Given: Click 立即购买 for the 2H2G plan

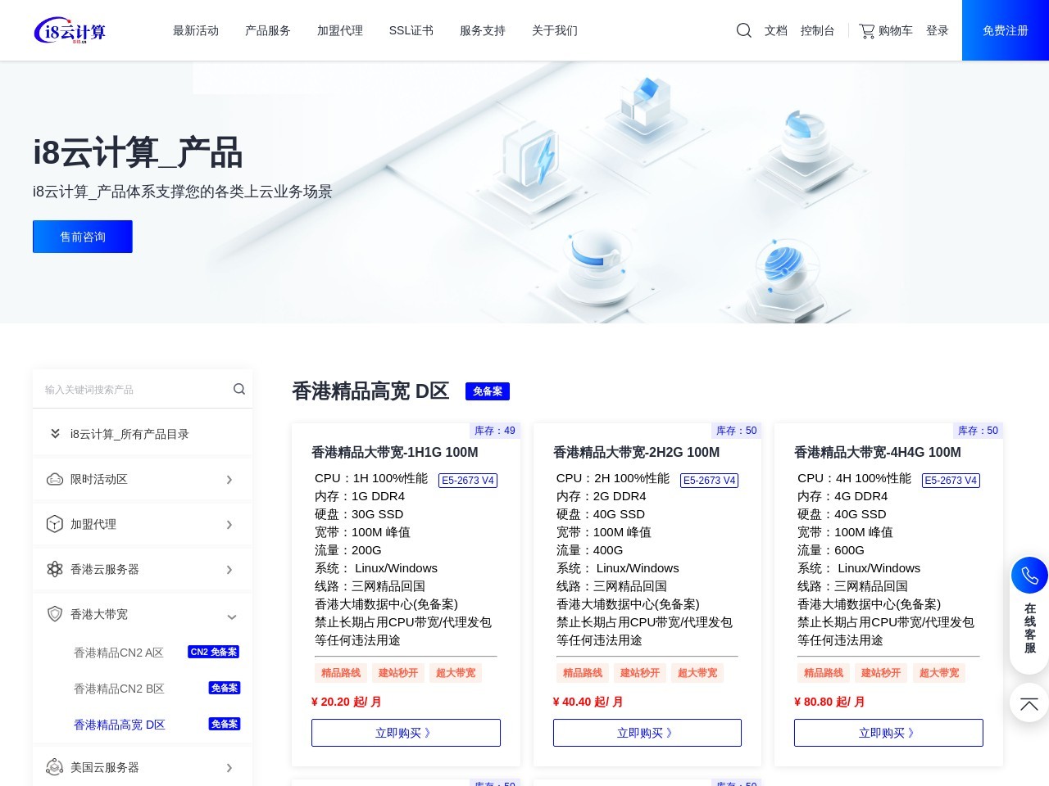Looking at the screenshot, I should (647, 732).
